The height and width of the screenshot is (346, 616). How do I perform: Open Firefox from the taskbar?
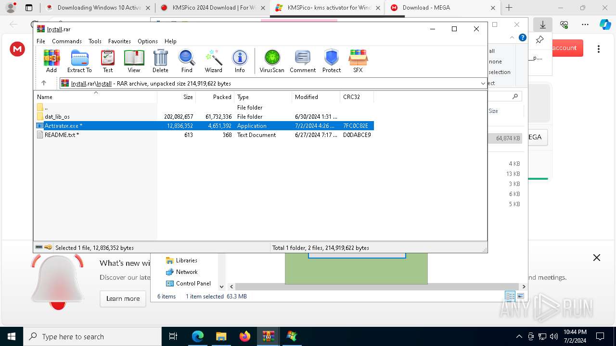point(244,336)
